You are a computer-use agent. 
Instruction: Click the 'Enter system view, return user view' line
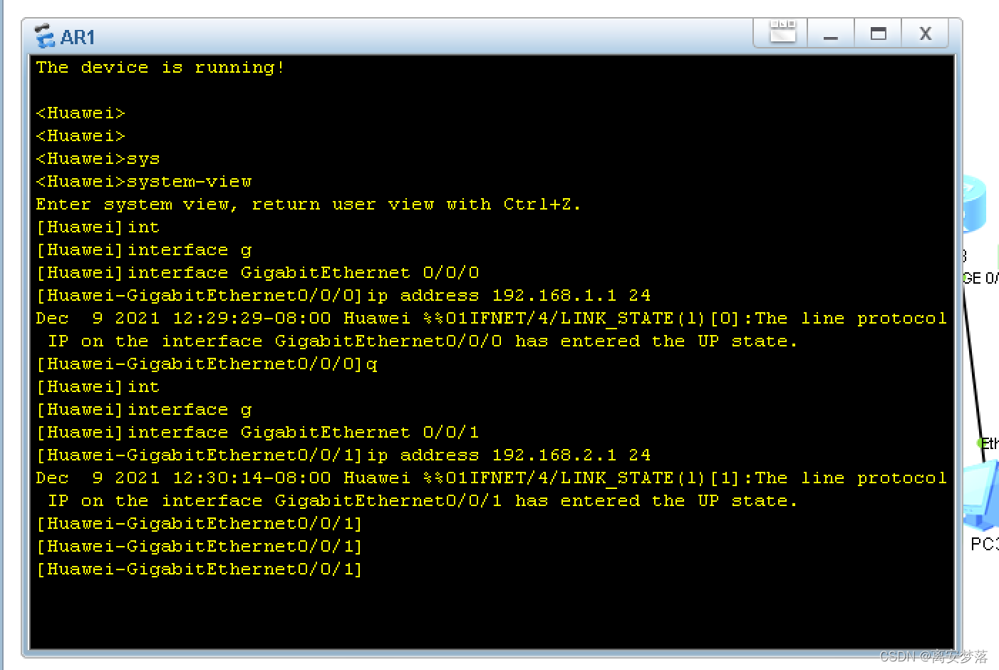pyautogui.click(x=309, y=205)
